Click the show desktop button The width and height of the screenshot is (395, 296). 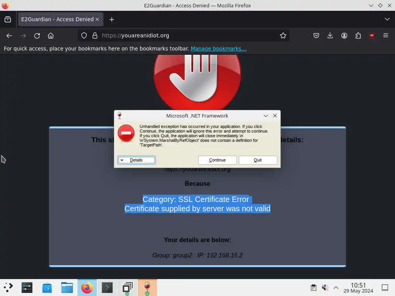coord(385,288)
